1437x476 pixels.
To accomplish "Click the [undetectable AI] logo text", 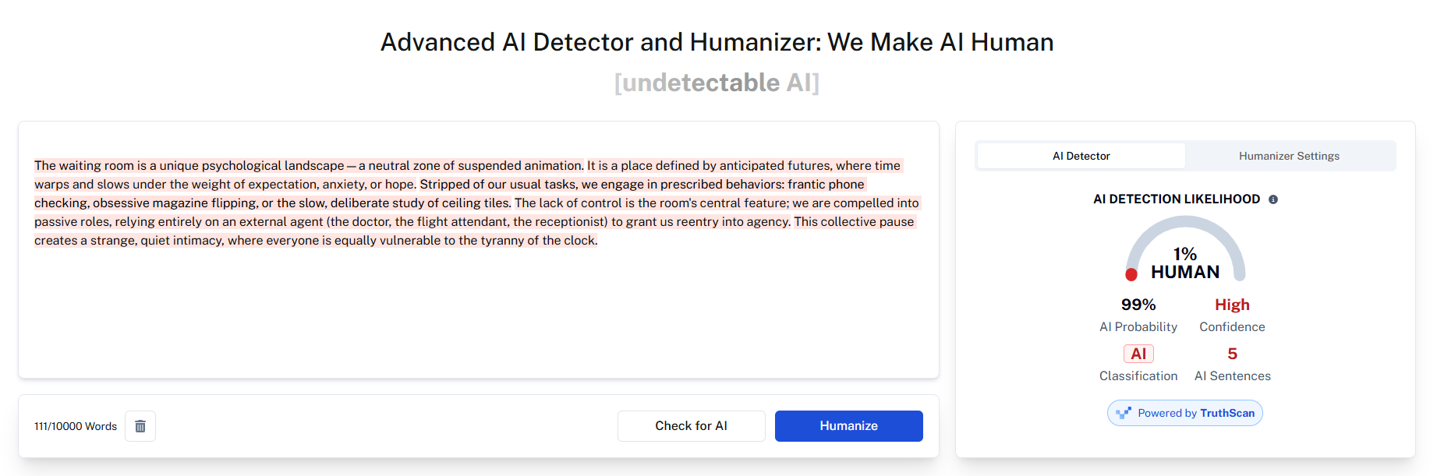I will 717,83.
